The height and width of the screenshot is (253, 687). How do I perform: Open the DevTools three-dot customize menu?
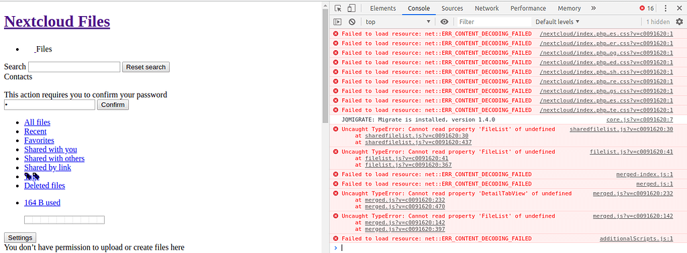point(666,8)
